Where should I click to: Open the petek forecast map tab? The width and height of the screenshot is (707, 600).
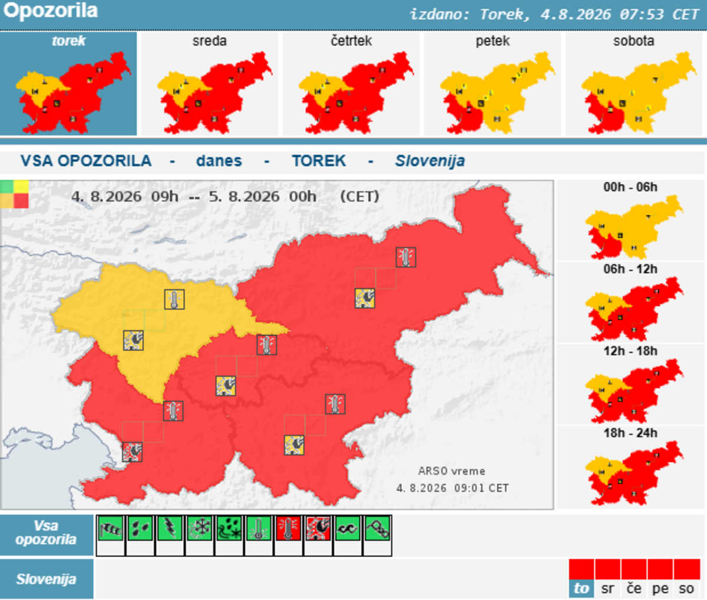click(493, 84)
